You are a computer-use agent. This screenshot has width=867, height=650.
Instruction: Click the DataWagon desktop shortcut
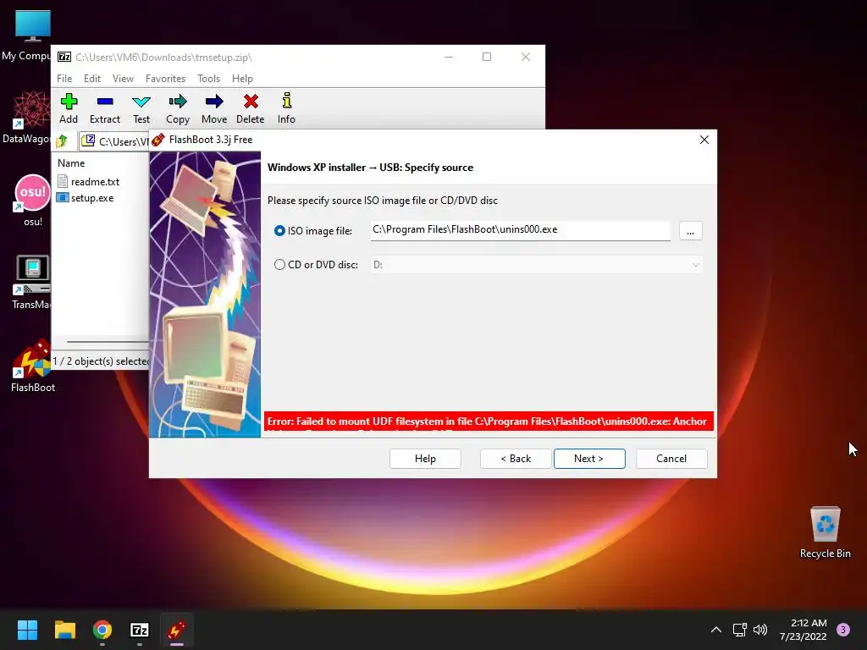tap(26, 118)
